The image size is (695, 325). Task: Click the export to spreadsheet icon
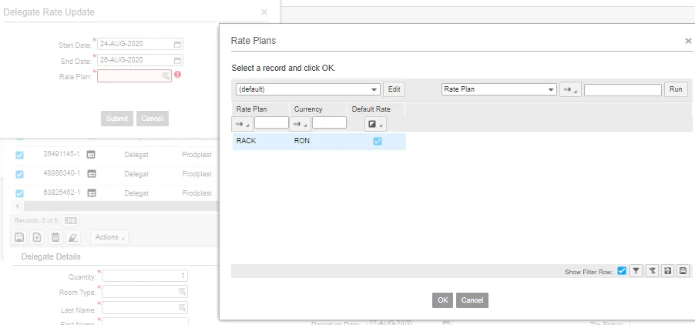(x=667, y=271)
